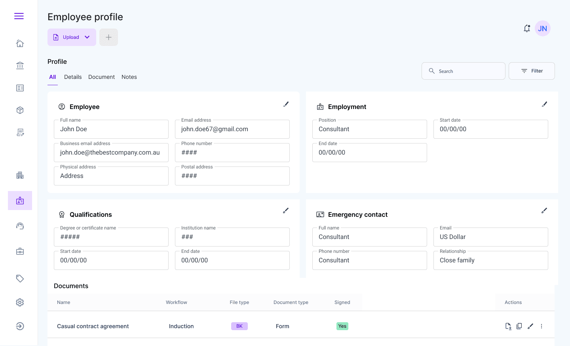Open the news list sidebar icon
The width and height of the screenshot is (570, 346).
coord(20,88)
